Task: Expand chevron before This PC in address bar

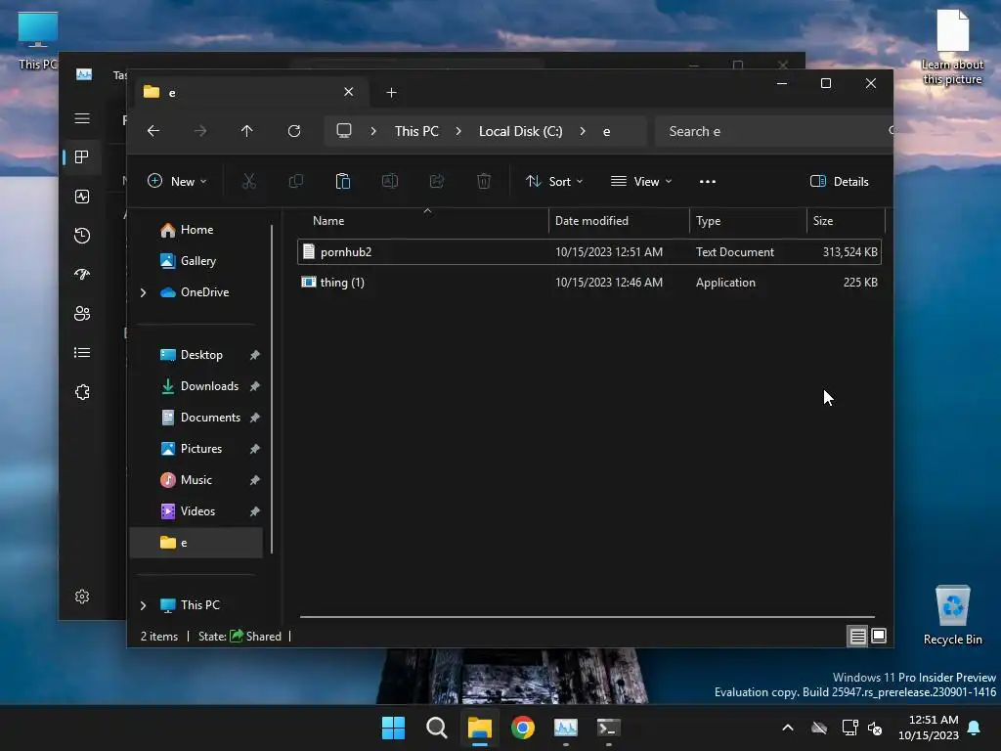Action: 373,131
